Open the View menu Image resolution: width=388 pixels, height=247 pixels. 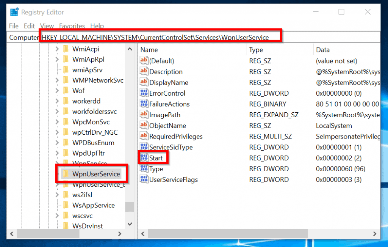click(47, 26)
